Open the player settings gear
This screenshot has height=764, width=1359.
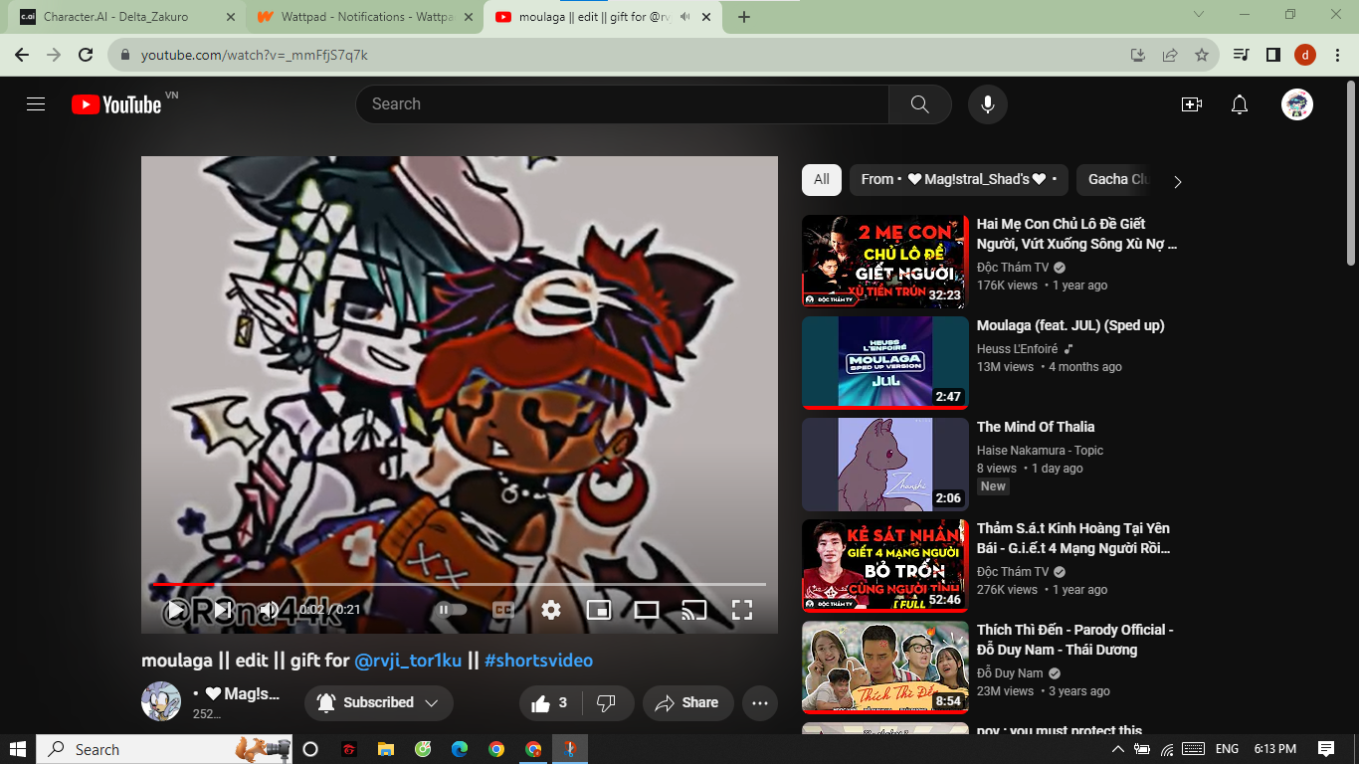[551, 610]
